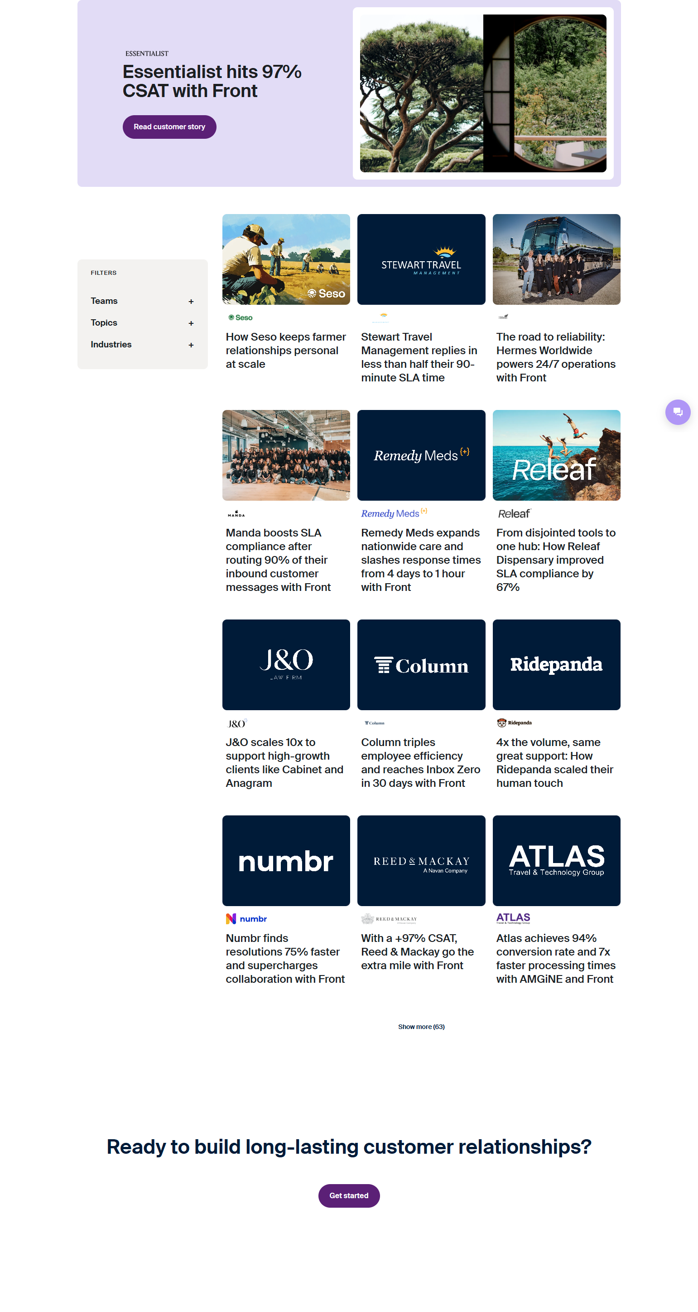This screenshot has width=698, height=1312.
Task: Open Remedy Meds expands nationwide care story
Action: 421,560
